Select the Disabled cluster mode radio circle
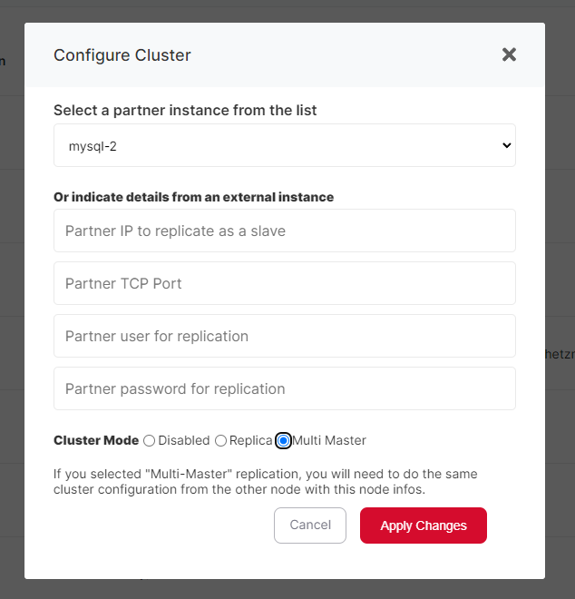575x599 pixels. [150, 441]
